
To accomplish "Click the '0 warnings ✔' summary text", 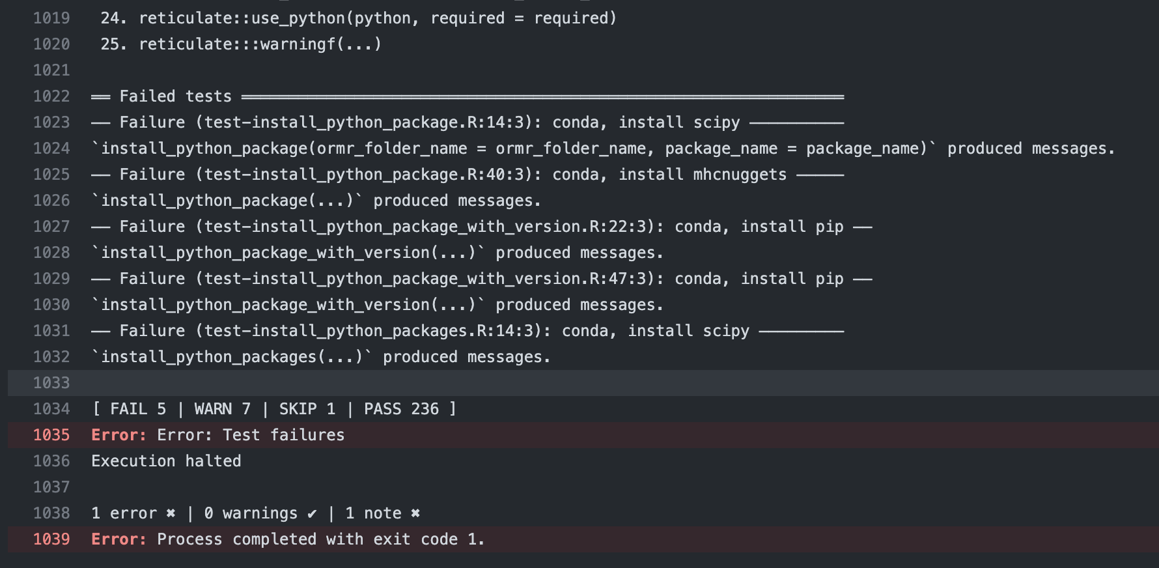I will pyautogui.click(x=260, y=513).
